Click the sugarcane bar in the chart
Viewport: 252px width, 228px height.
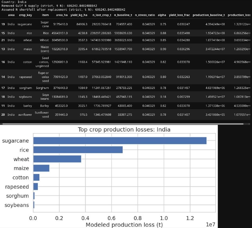[120, 141]
